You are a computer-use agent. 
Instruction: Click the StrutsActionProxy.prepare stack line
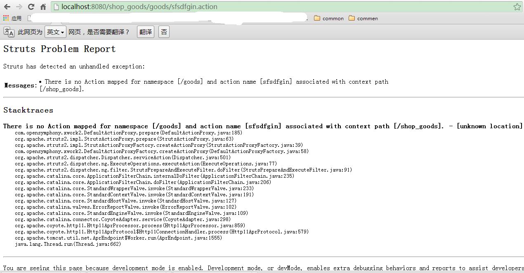tap(124, 139)
